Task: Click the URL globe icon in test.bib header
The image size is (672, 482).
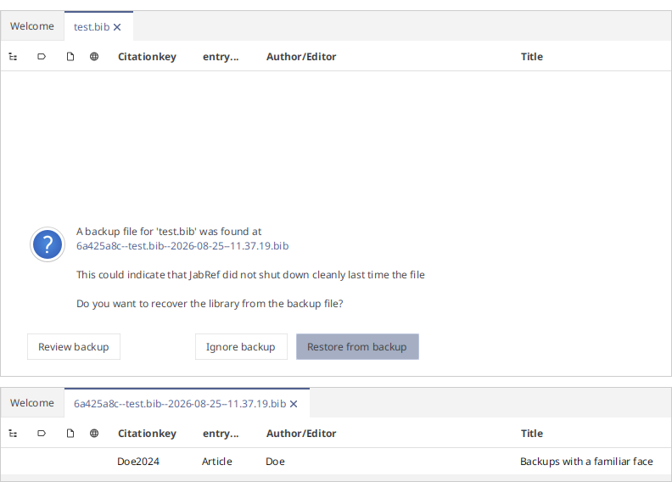Action: pyautogui.click(x=94, y=57)
